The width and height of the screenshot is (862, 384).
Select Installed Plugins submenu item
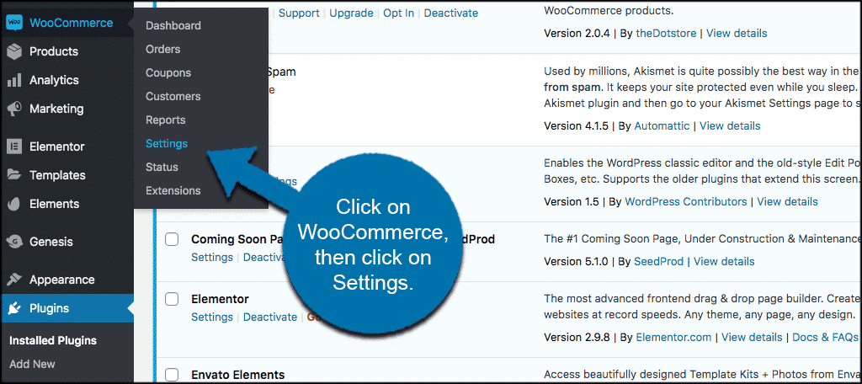point(53,340)
